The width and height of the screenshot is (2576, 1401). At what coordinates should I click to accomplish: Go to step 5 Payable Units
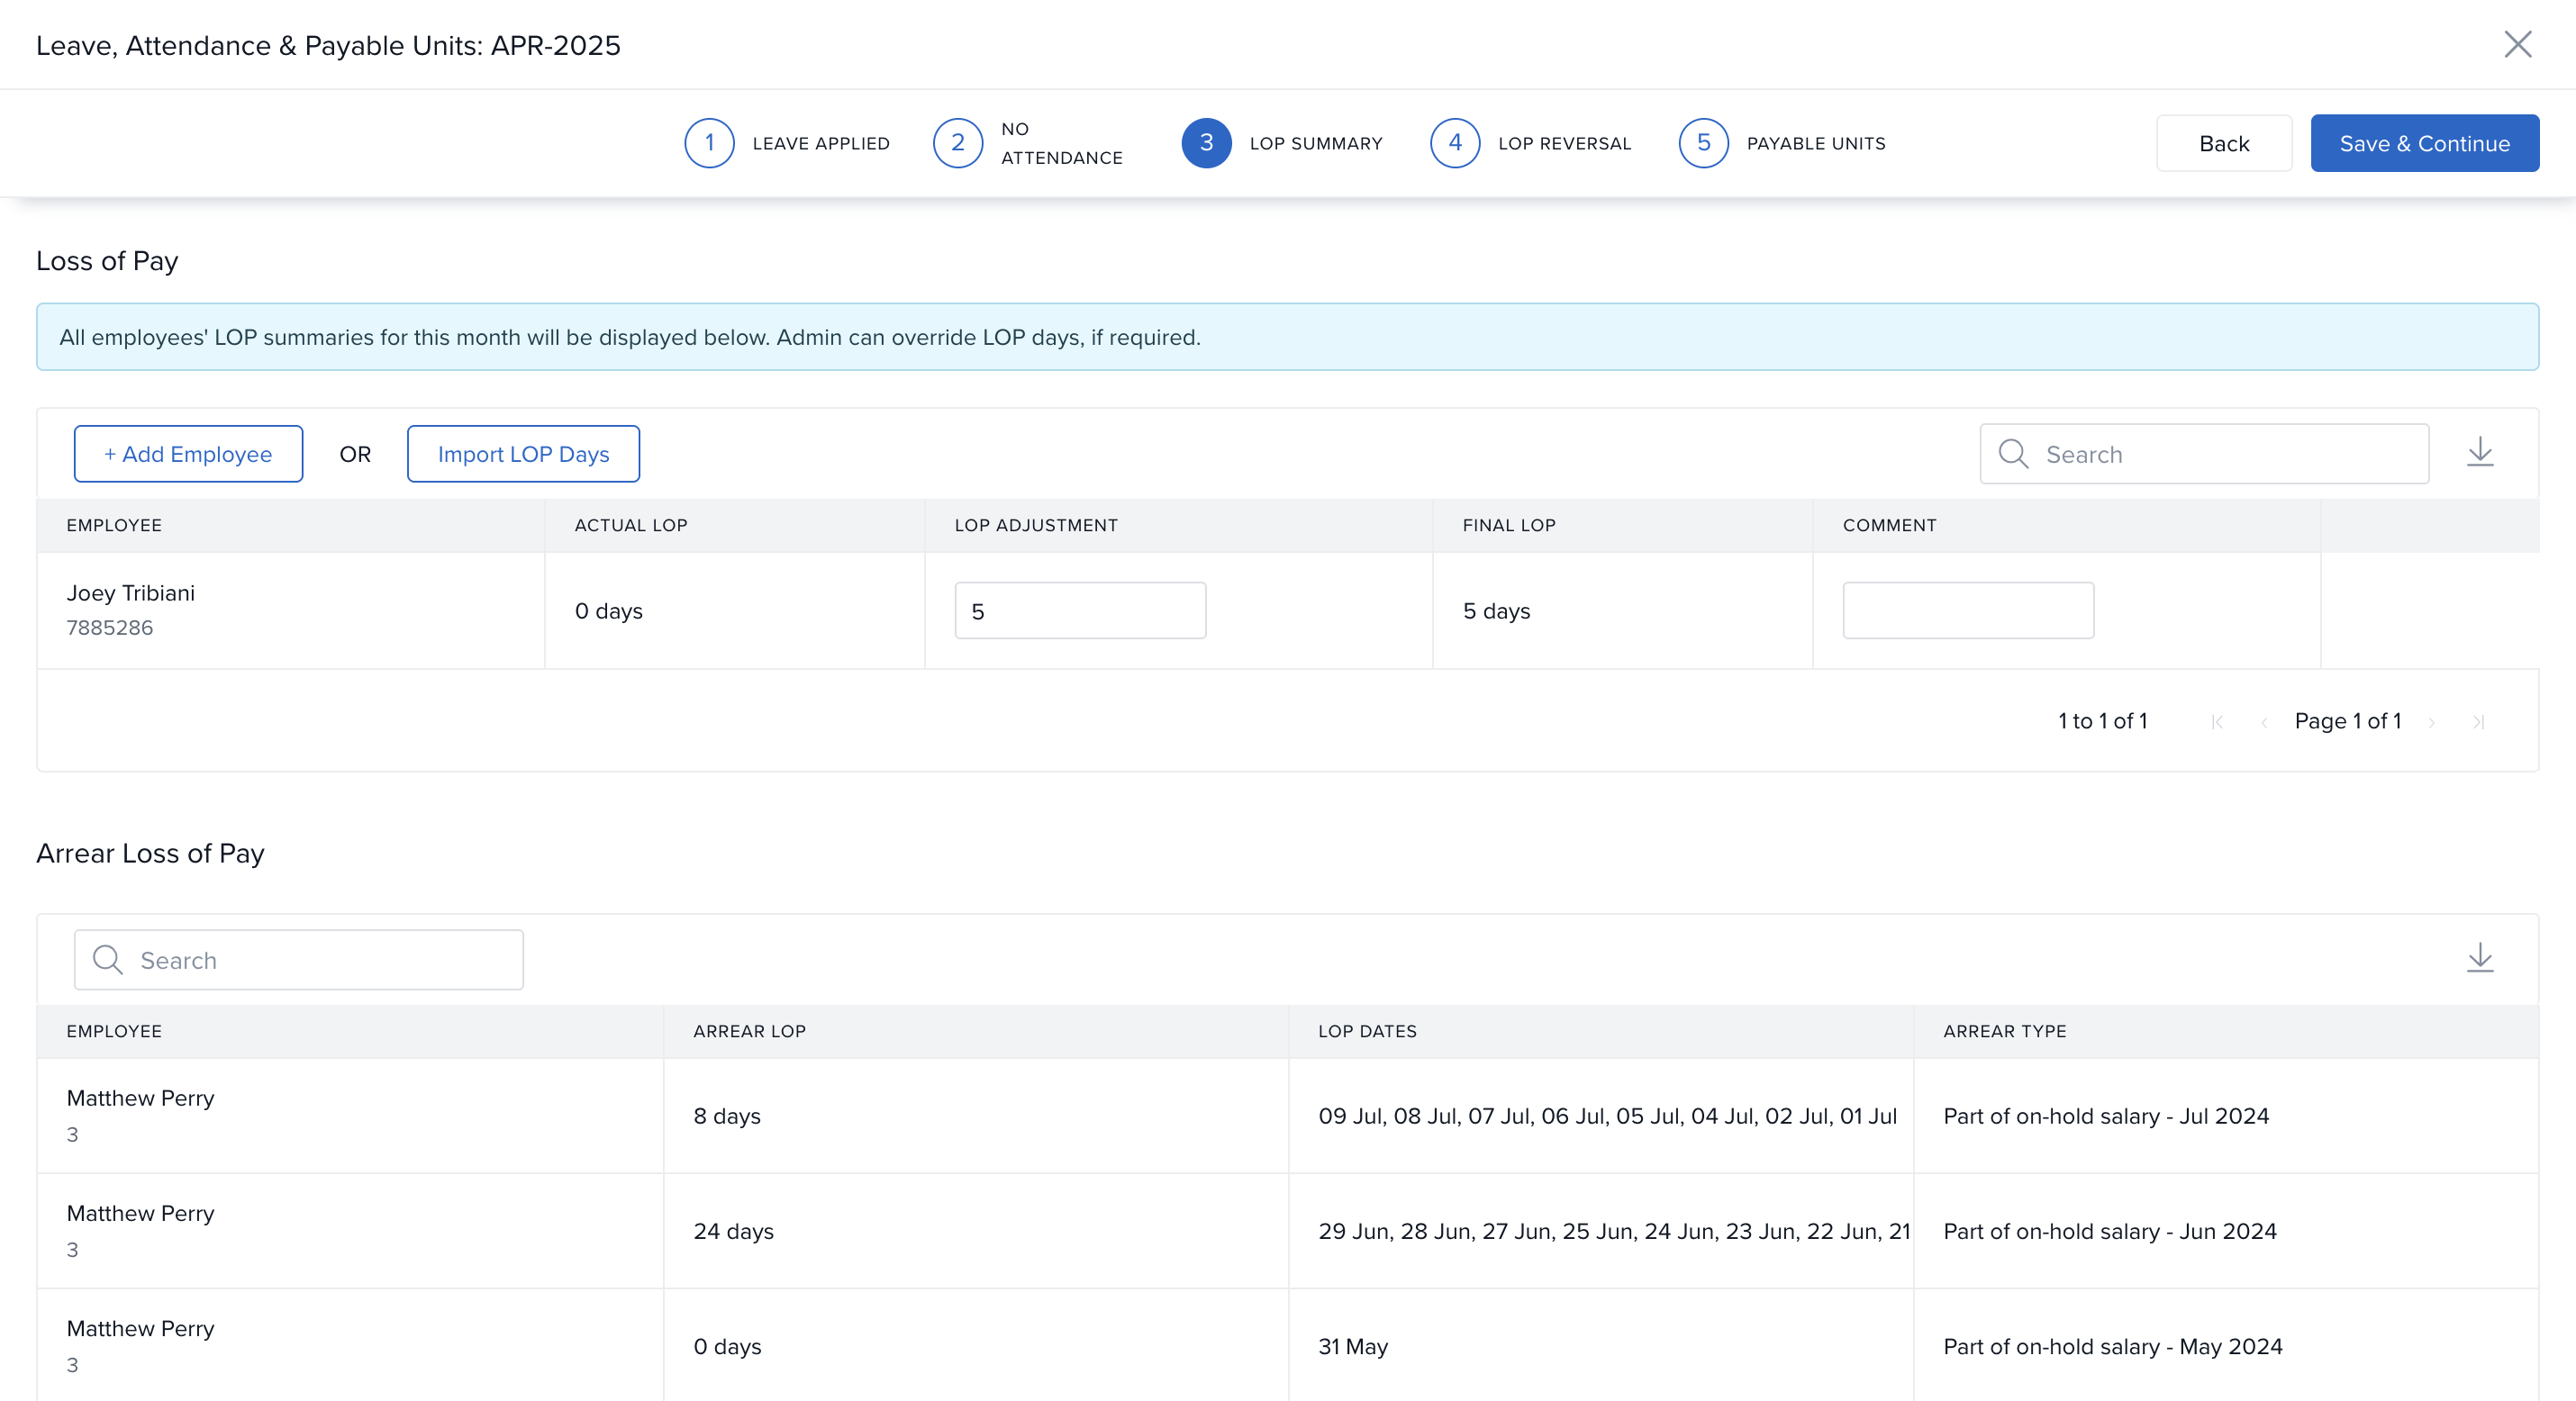coord(1703,143)
